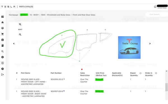This screenshot has height=104, width=168.
Task: Click the home icon in top header
Action: pyautogui.click(x=155, y=7)
